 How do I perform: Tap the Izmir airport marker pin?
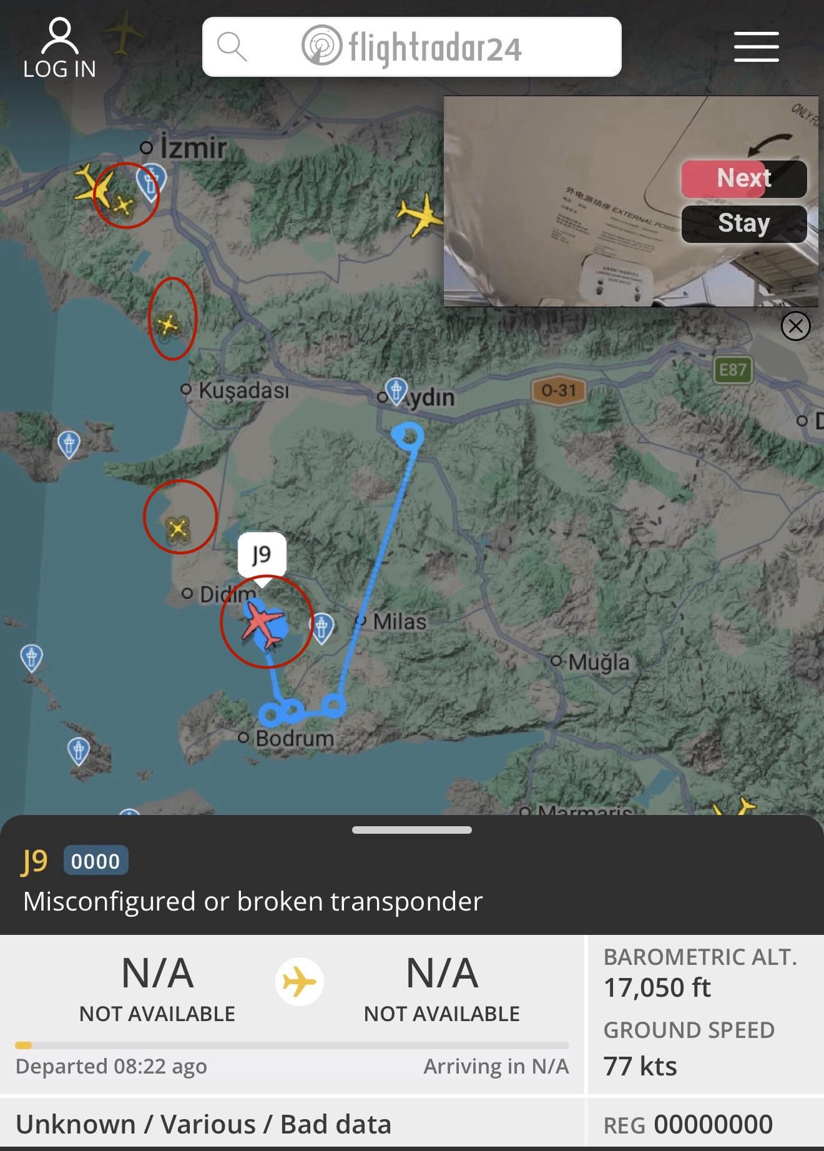pos(152,181)
